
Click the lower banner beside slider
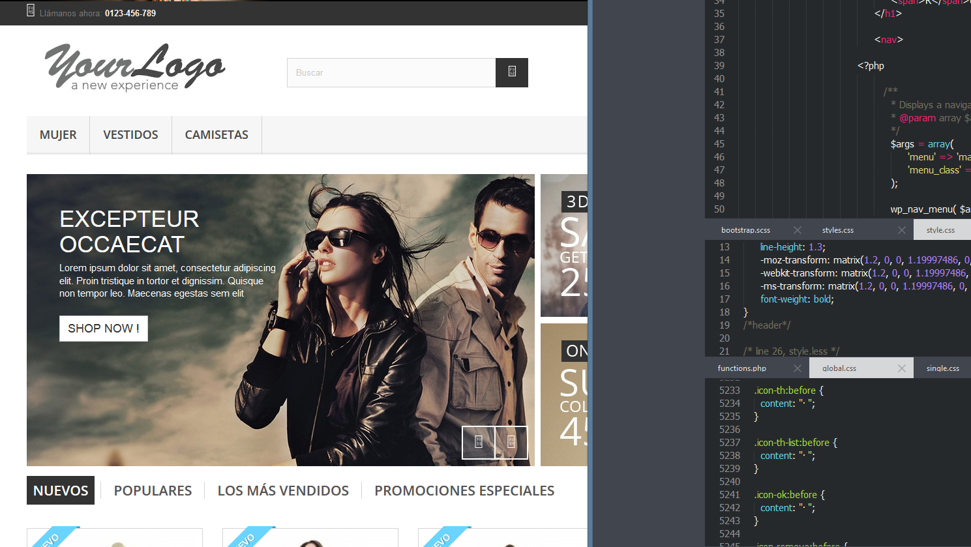(x=564, y=394)
